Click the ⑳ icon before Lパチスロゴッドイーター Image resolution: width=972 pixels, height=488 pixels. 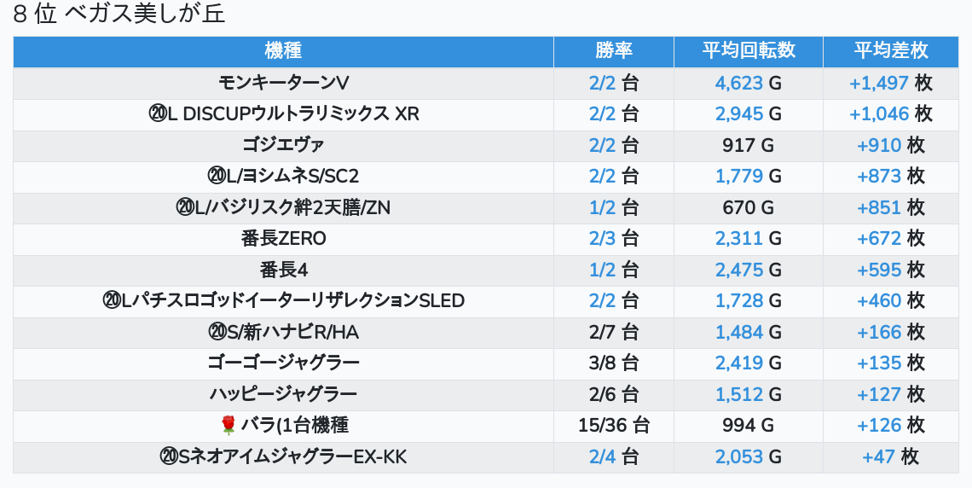pyautogui.click(x=111, y=300)
